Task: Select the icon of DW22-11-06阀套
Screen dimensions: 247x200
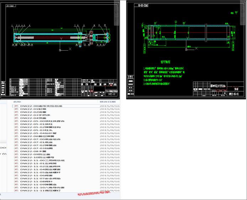Action: pyautogui.click(x=16, y=175)
